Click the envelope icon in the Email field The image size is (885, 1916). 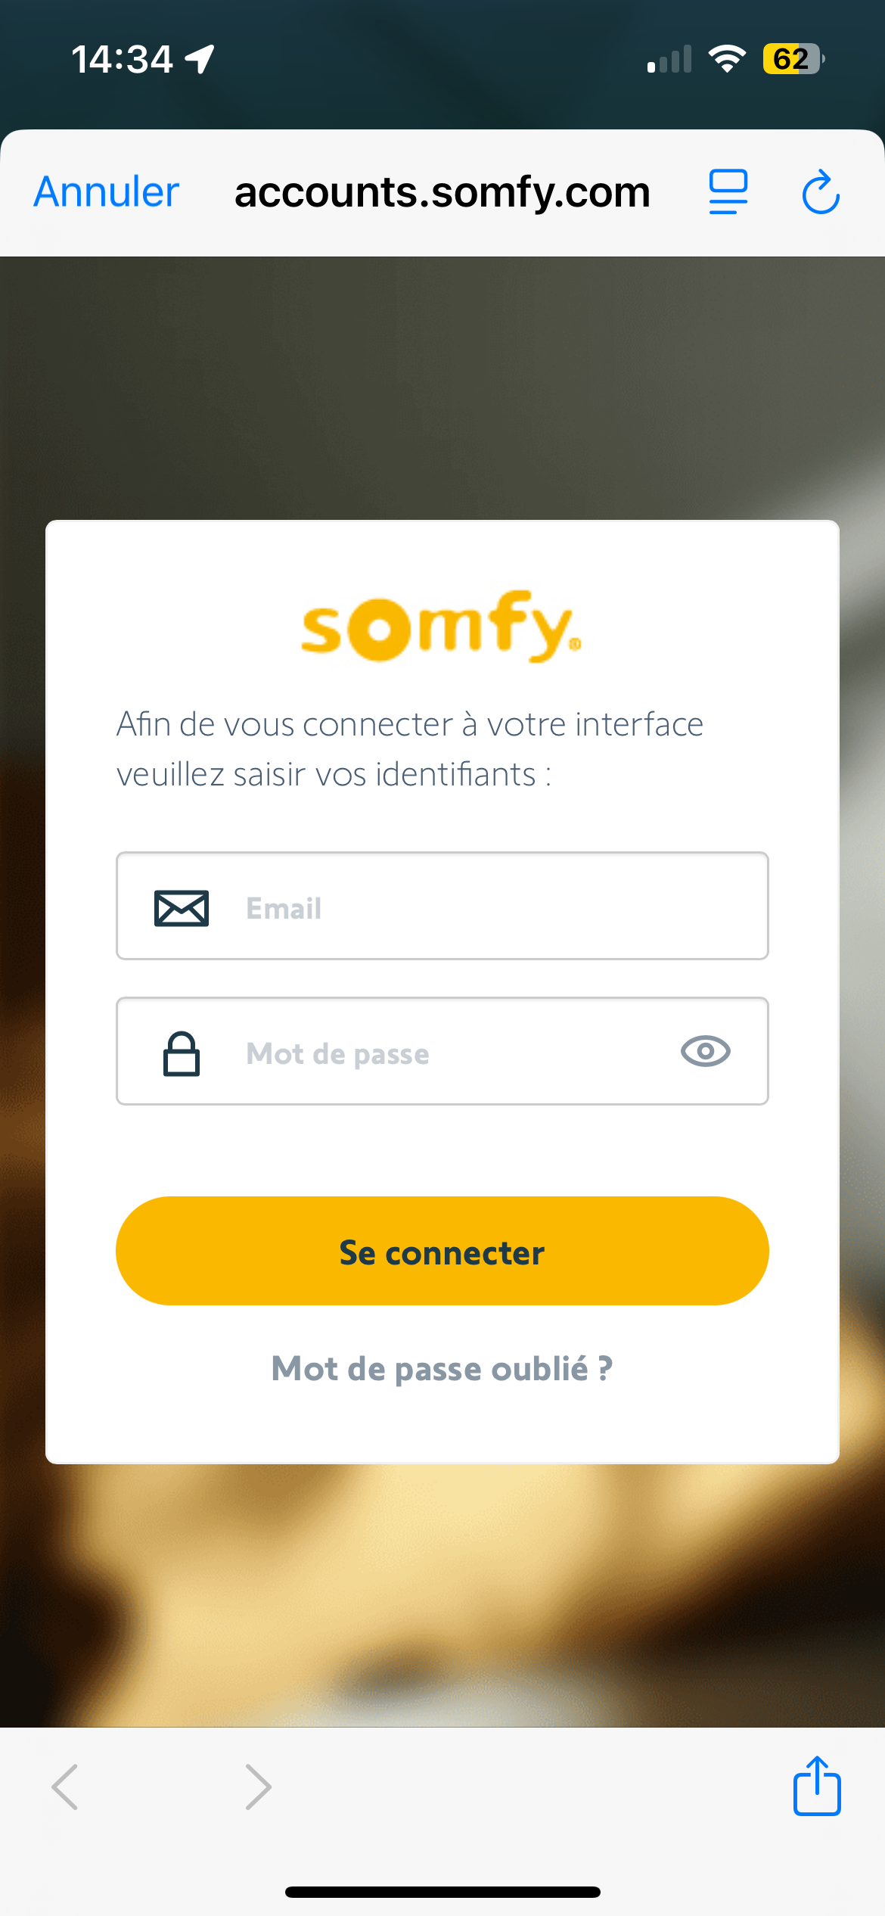pyautogui.click(x=182, y=907)
